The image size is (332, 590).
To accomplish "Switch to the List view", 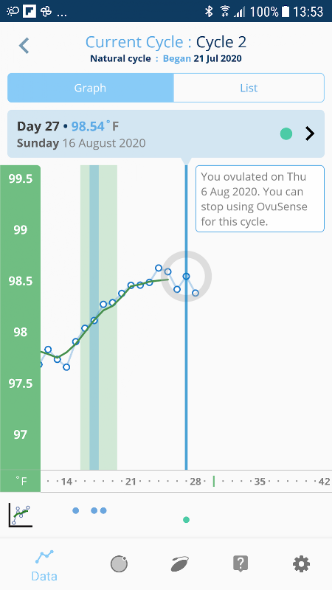I will click(x=249, y=88).
